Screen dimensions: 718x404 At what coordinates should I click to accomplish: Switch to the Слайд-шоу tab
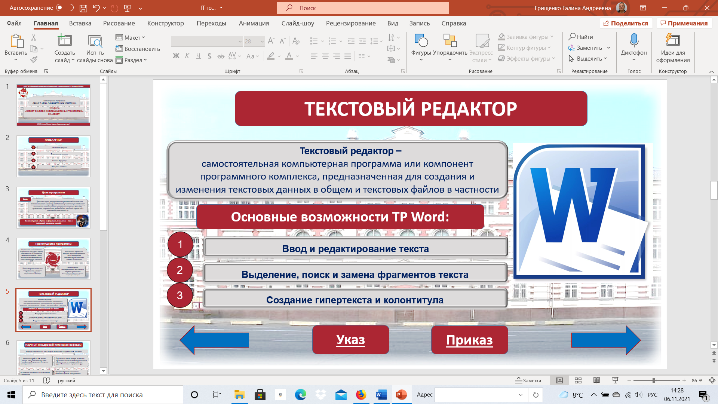point(298,23)
